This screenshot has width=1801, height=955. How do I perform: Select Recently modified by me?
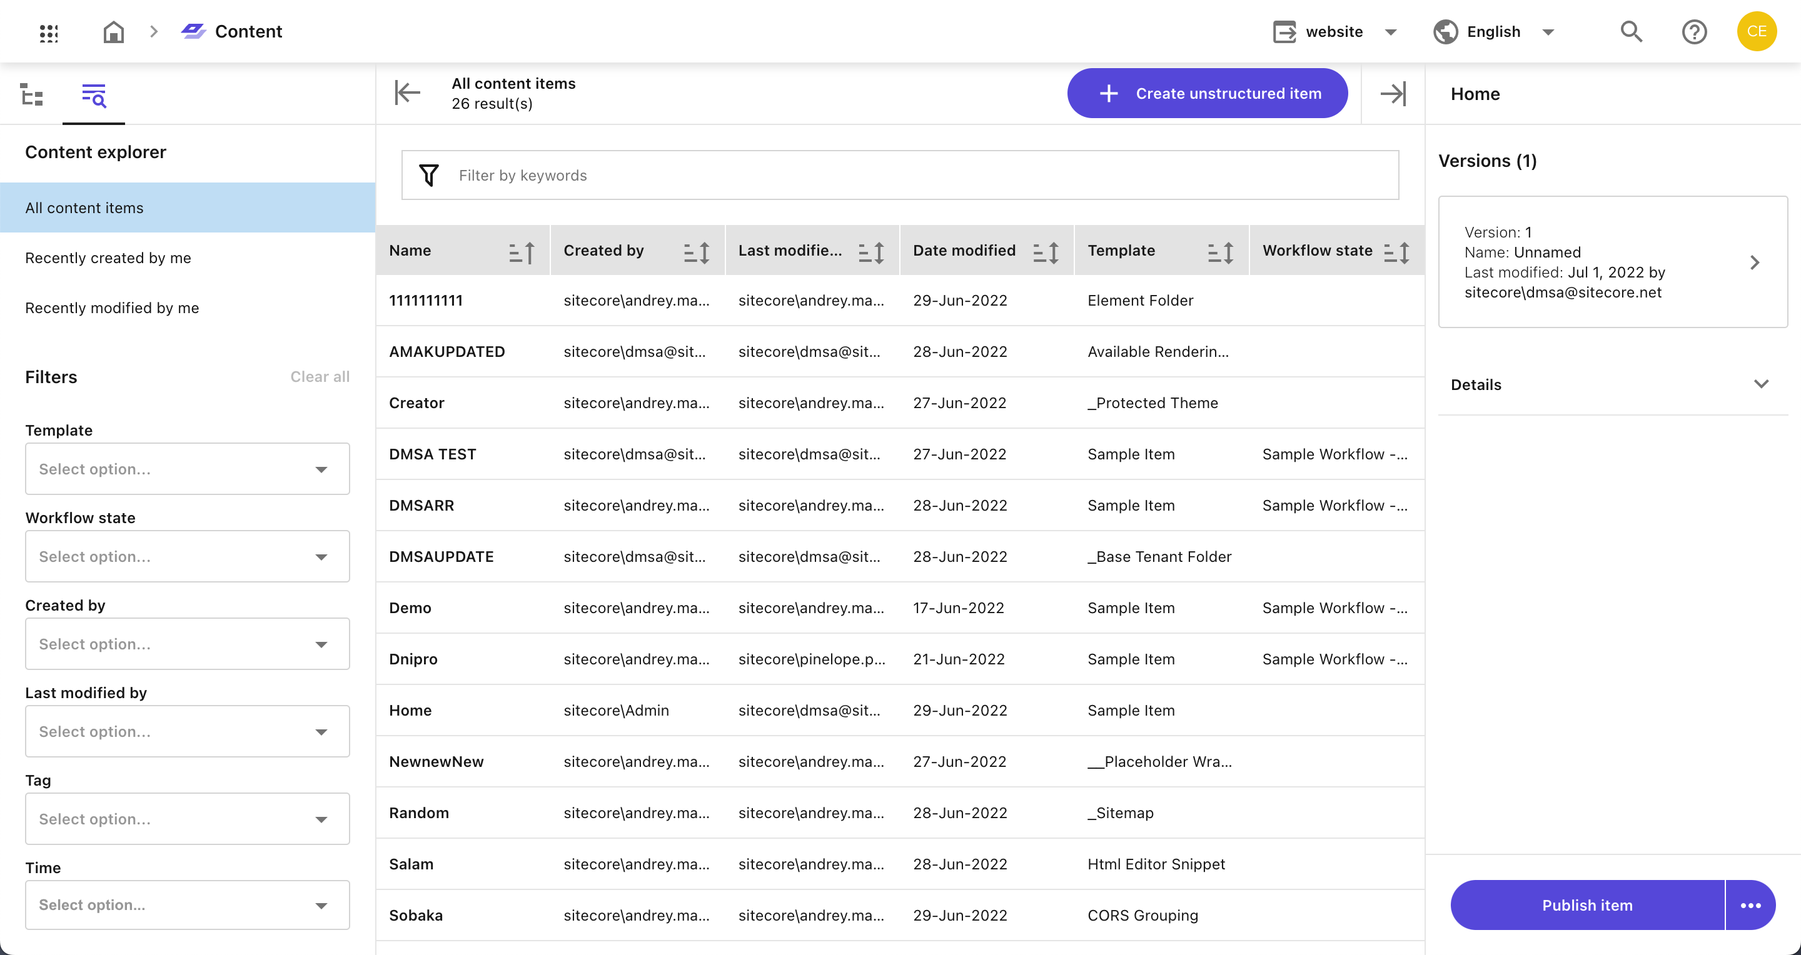point(112,308)
